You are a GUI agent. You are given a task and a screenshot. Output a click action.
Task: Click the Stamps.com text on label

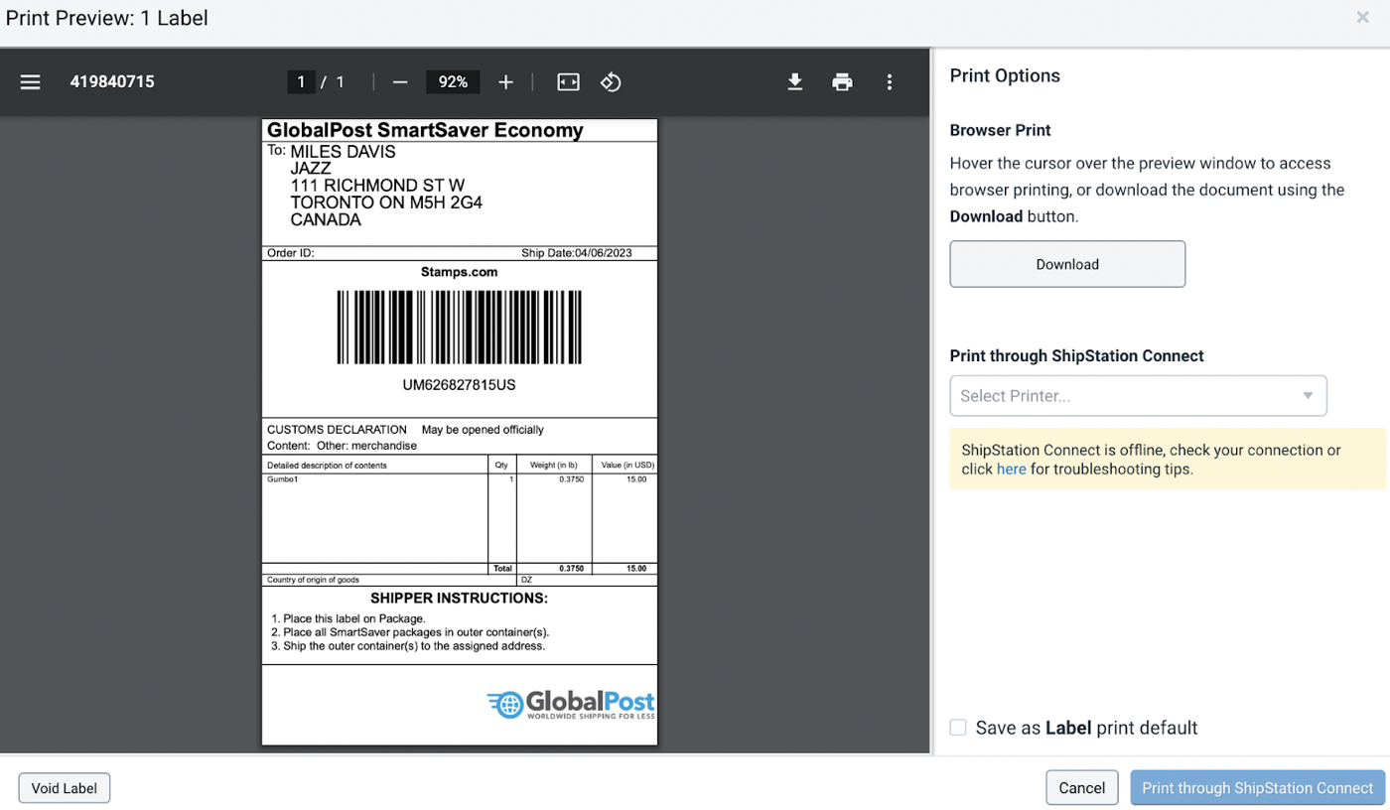click(x=459, y=272)
